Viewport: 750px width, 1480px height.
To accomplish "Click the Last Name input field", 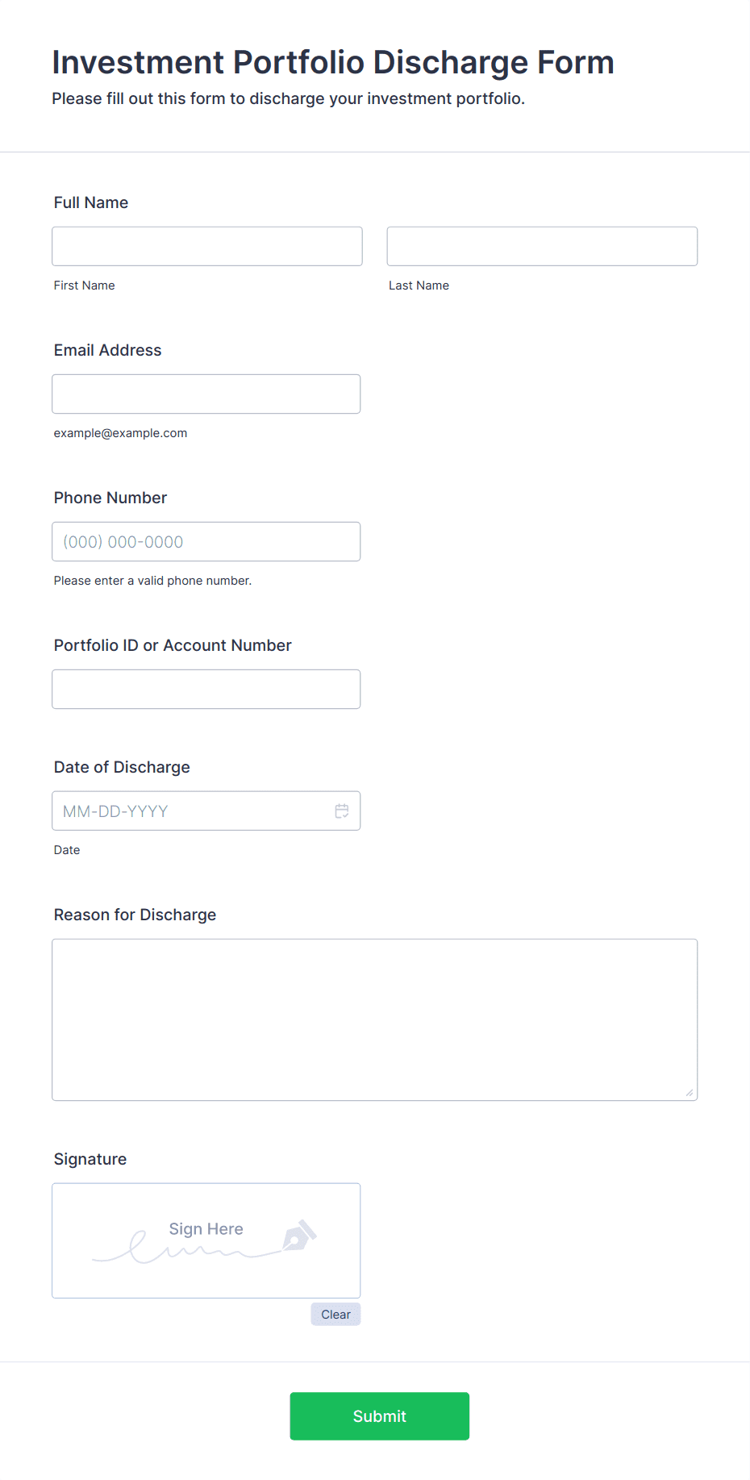I will click(x=542, y=246).
